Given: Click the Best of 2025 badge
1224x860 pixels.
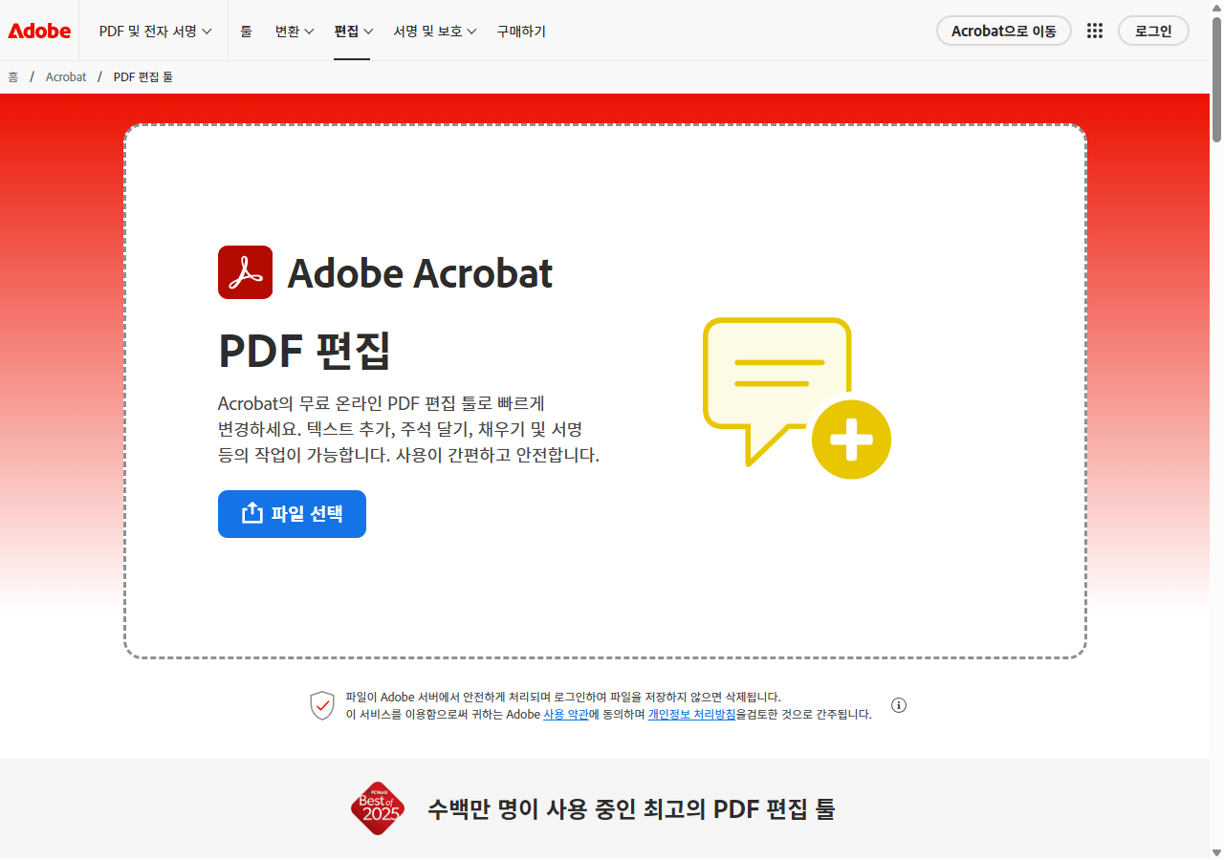Looking at the screenshot, I should [x=377, y=808].
